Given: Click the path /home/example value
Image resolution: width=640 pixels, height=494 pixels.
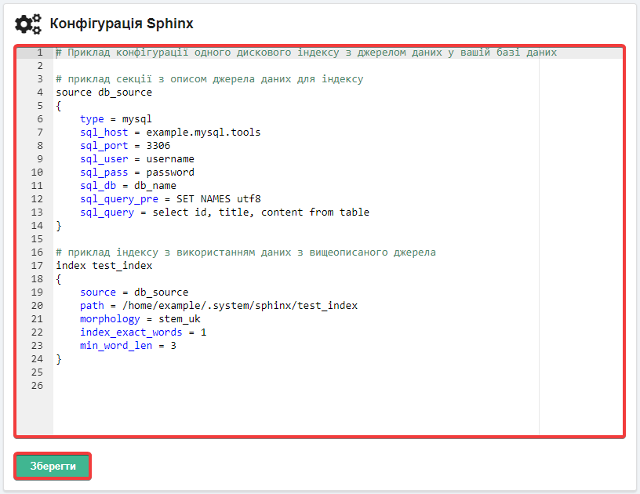Looking at the screenshot, I should 239,306.
